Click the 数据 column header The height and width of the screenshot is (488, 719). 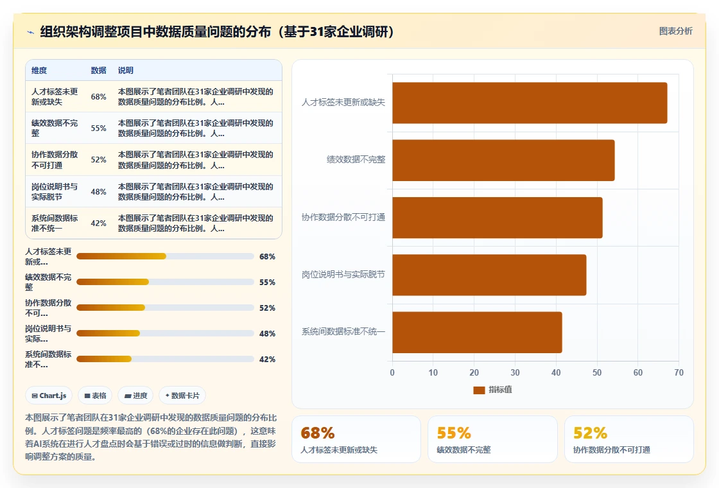[98, 70]
